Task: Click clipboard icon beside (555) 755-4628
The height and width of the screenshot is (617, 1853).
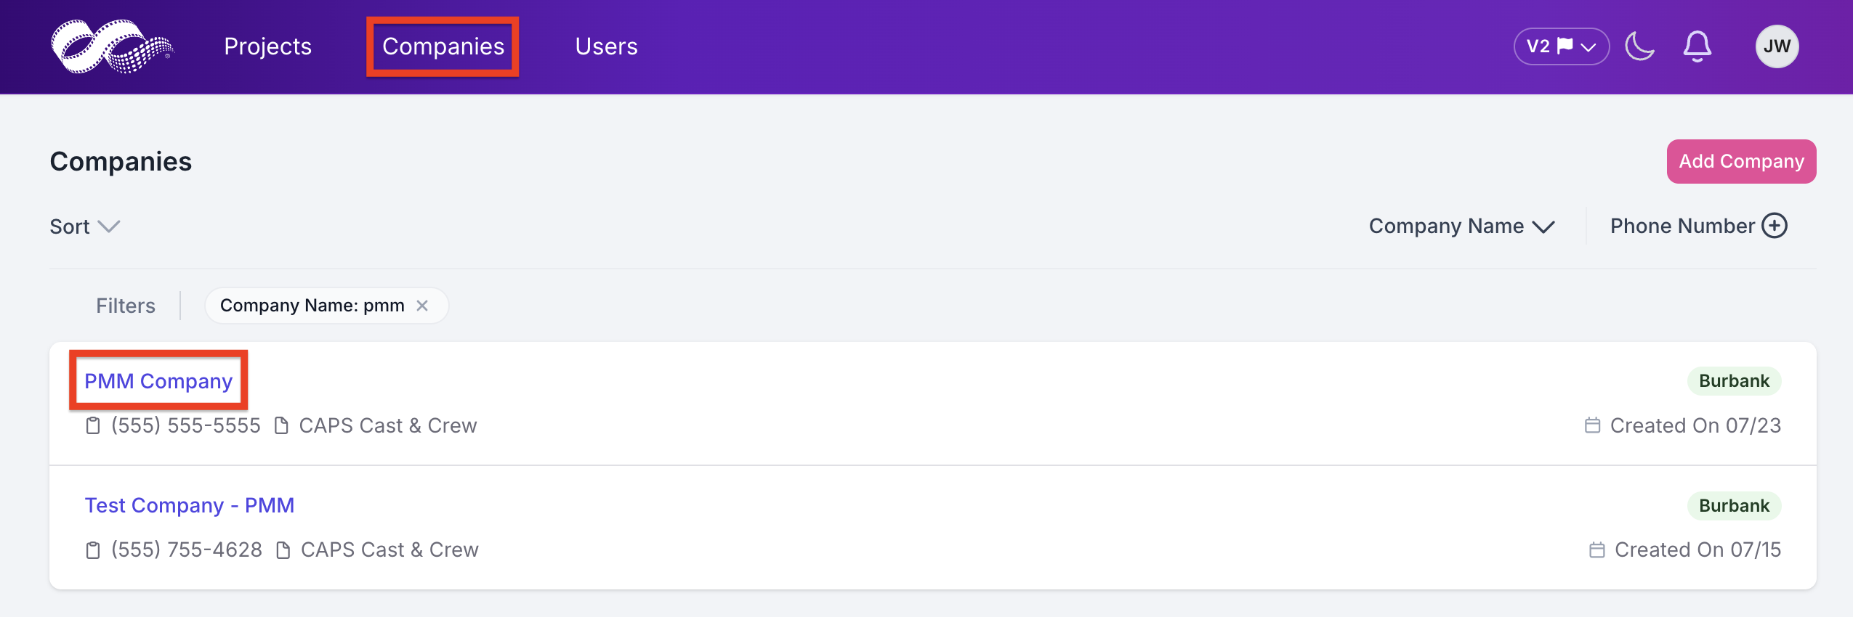Action: pos(93,550)
